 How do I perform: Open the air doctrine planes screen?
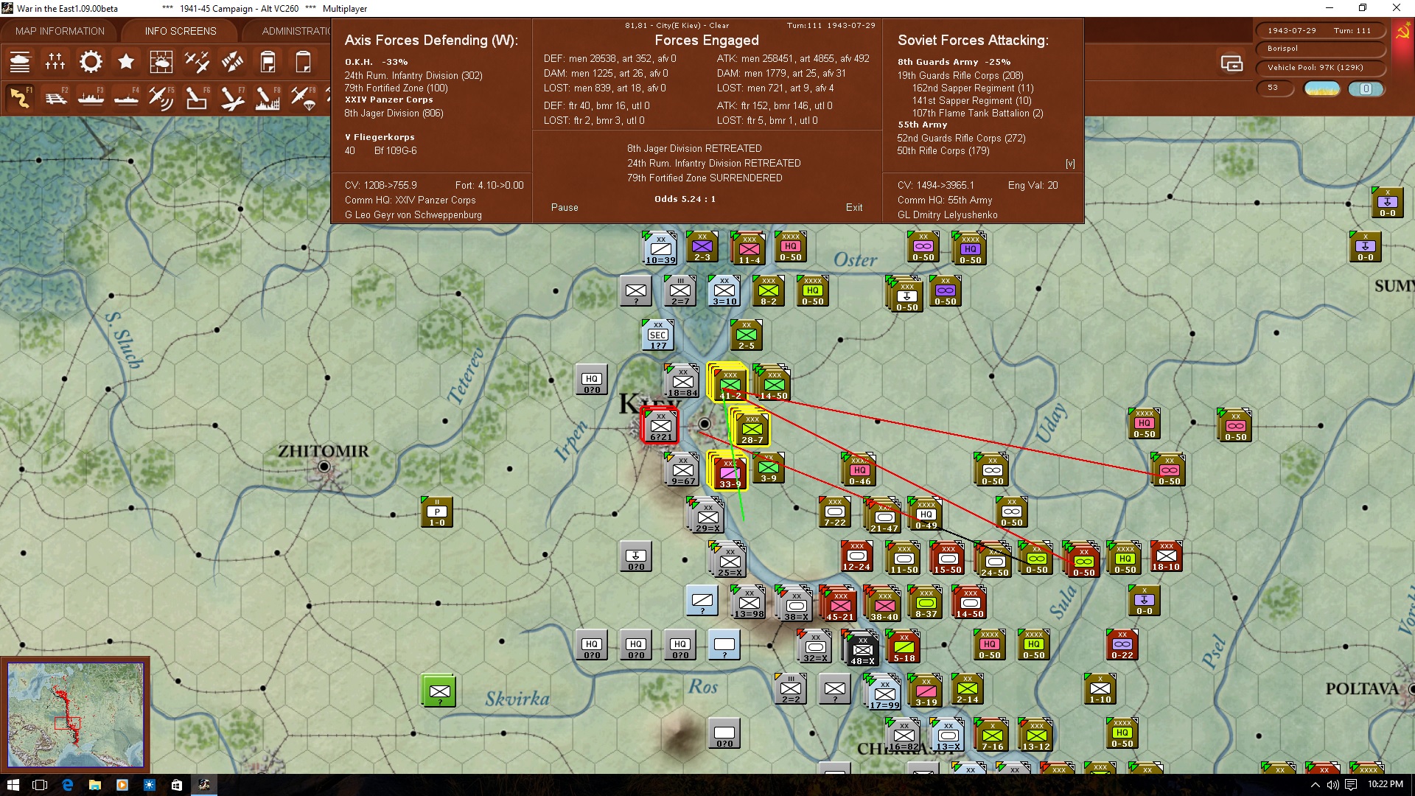(197, 62)
